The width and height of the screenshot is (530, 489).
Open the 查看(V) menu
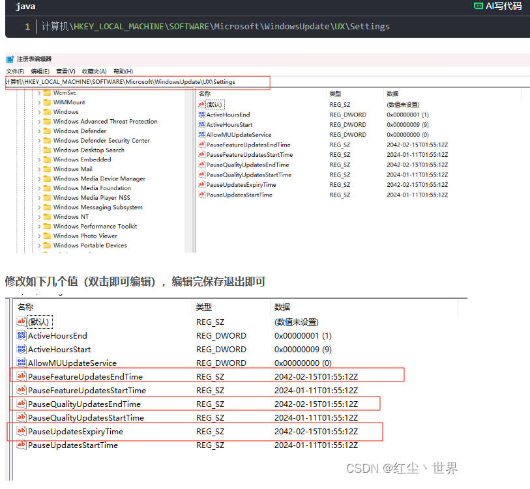[66, 71]
